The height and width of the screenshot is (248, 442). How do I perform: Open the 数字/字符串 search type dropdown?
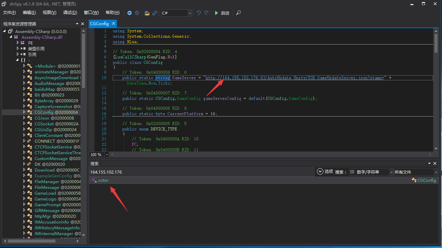391,172
